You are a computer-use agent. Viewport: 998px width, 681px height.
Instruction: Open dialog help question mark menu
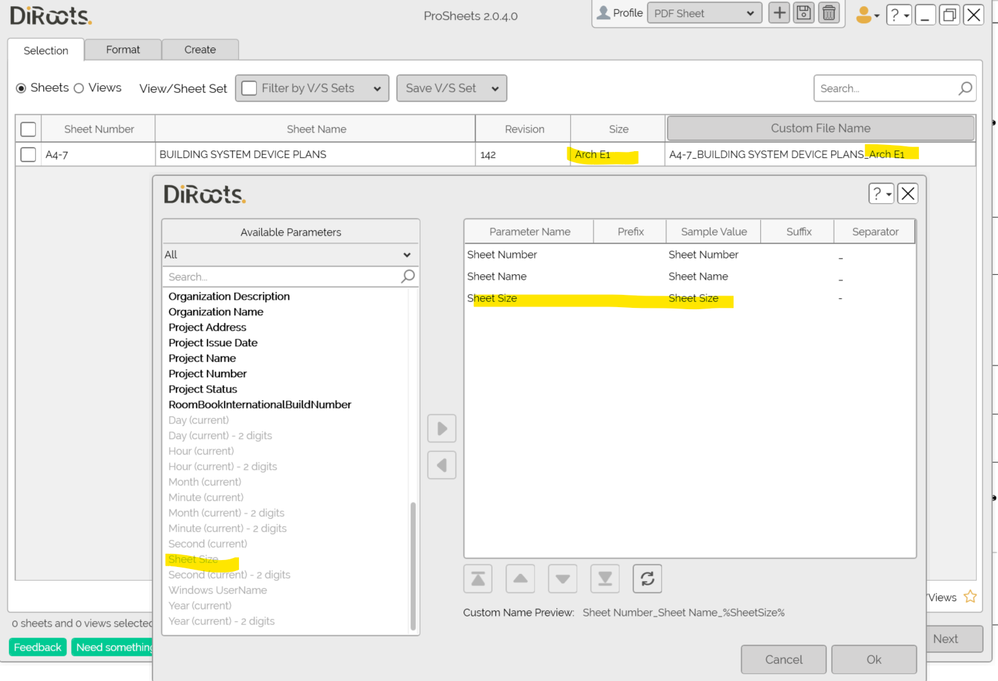point(881,194)
